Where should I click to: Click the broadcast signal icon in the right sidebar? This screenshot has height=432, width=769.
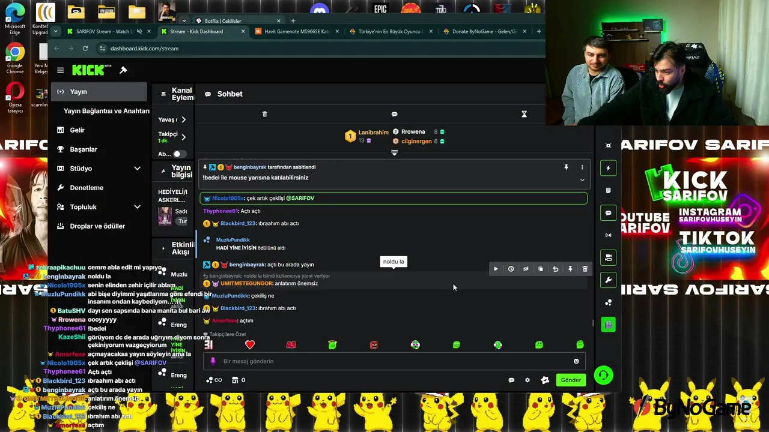point(608,235)
